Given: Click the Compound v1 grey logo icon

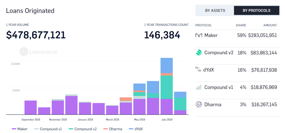Looking at the screenshot, I should click(199, 87).
